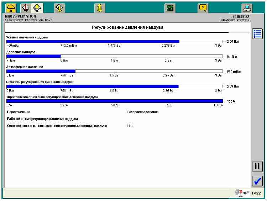Click the Атмосферное давление gauge bar
Screen dimensions: 267x201
[x=114, y=71]
